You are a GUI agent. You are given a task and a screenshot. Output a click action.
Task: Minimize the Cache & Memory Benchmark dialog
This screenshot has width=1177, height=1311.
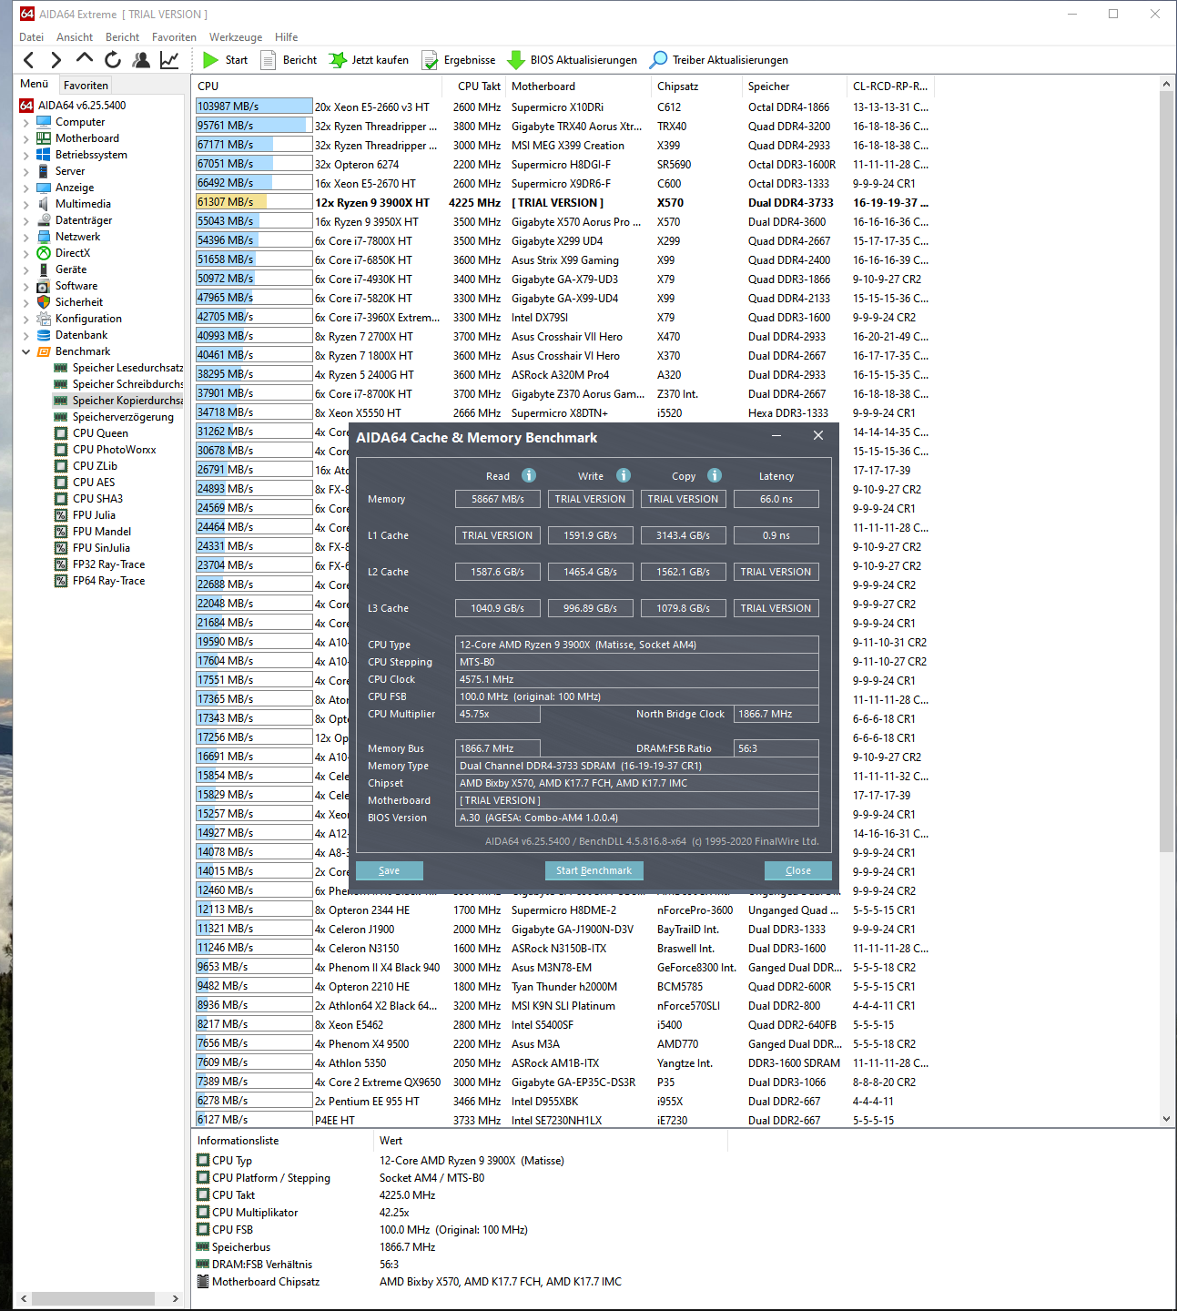coord(776,436)
